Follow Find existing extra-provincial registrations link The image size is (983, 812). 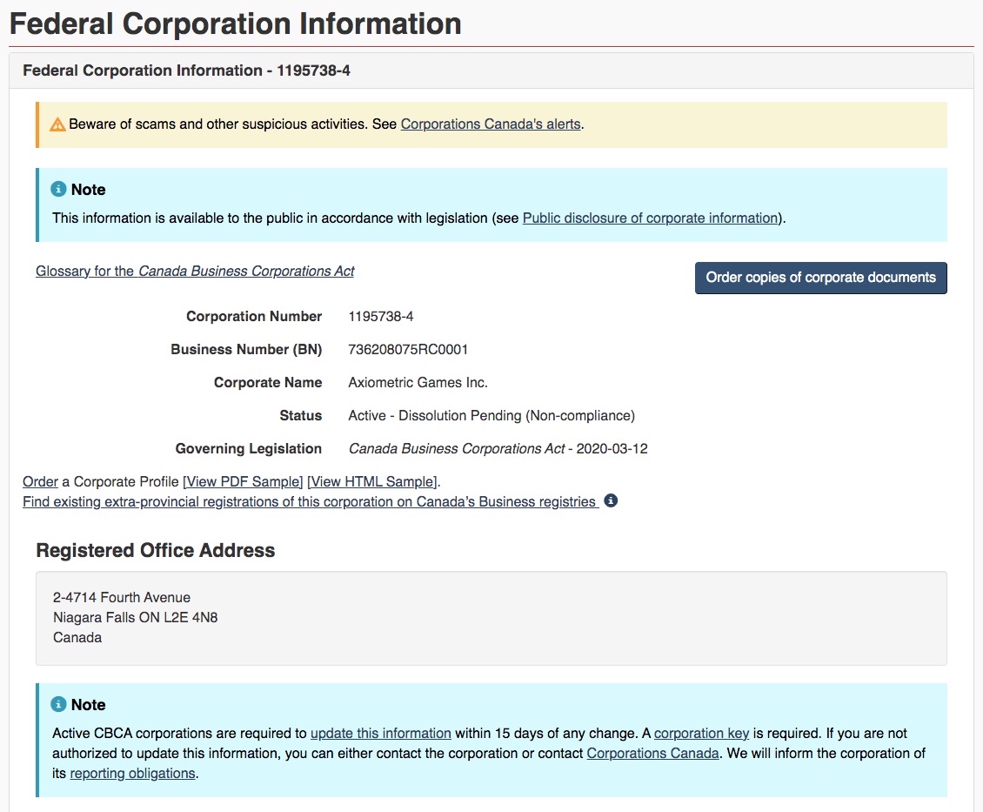(310, 502)
